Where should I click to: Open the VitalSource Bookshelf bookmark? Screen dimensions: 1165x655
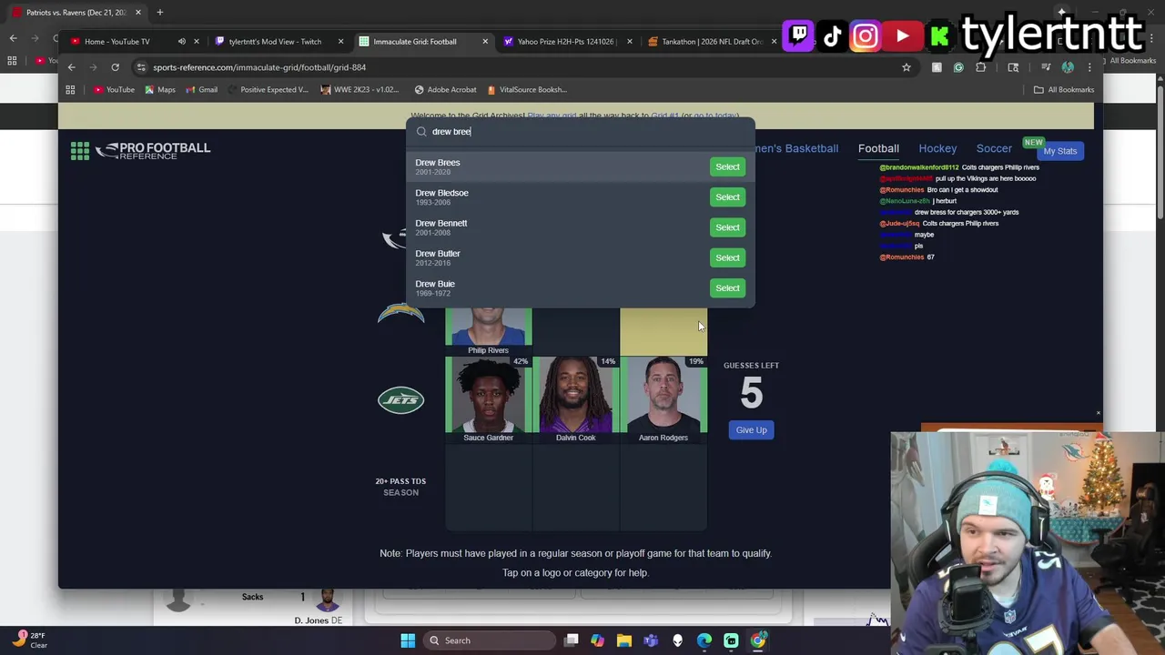coord(527,89)
